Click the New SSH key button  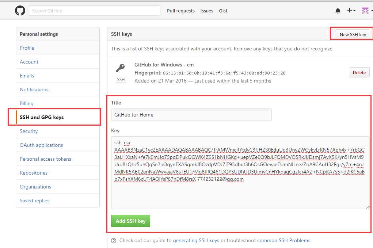pos(353,34)
